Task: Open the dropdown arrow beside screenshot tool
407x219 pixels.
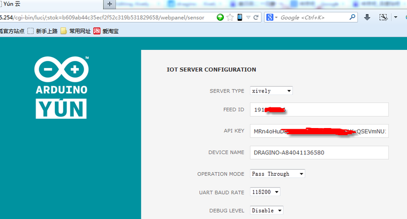Action: (396, 17)
